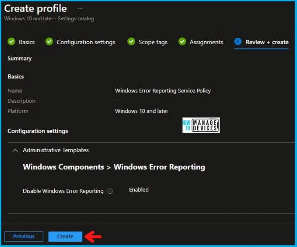Click the 'Disable Windows Error Reporting' setting label
The image size is (297, 247).
[63, 191]
